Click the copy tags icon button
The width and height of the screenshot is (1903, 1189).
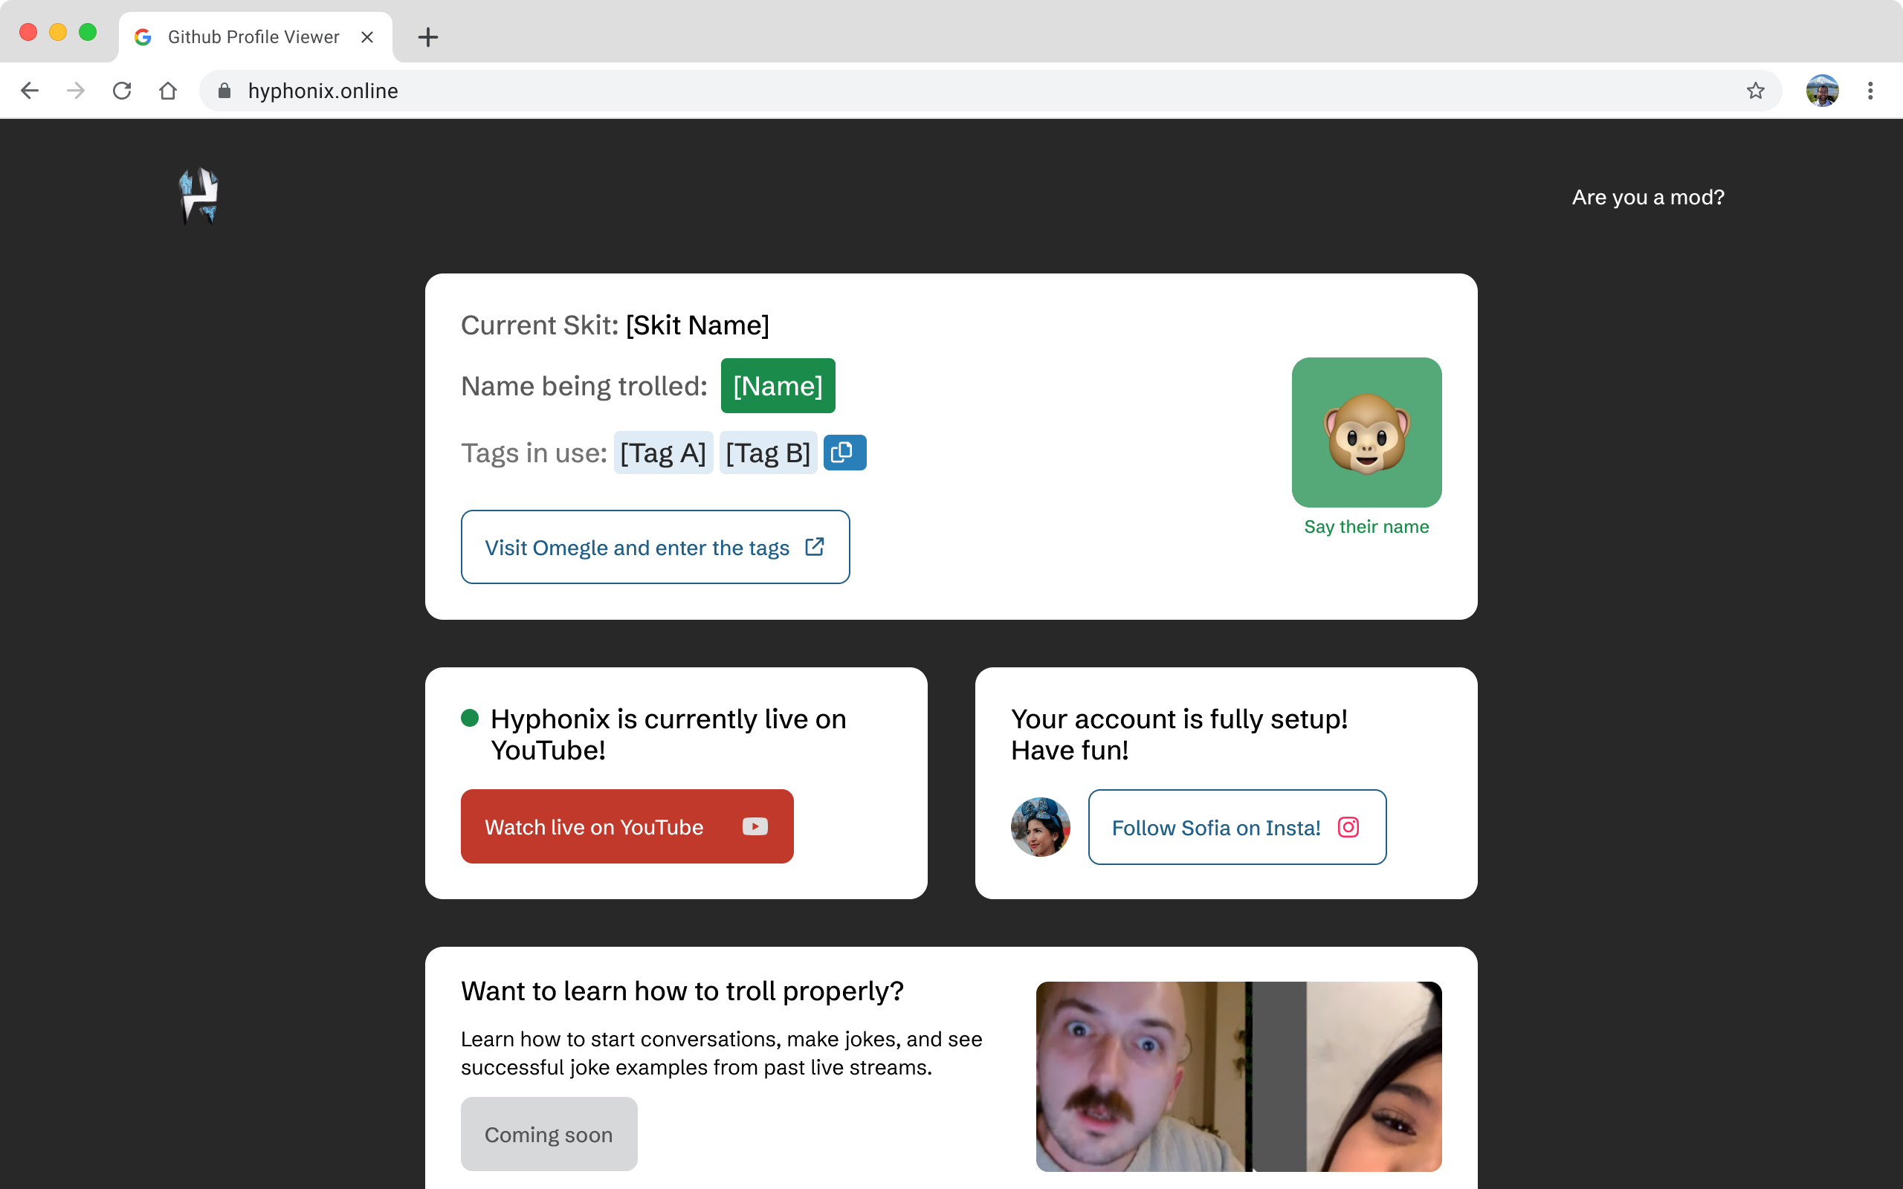(x=842, y=452)
